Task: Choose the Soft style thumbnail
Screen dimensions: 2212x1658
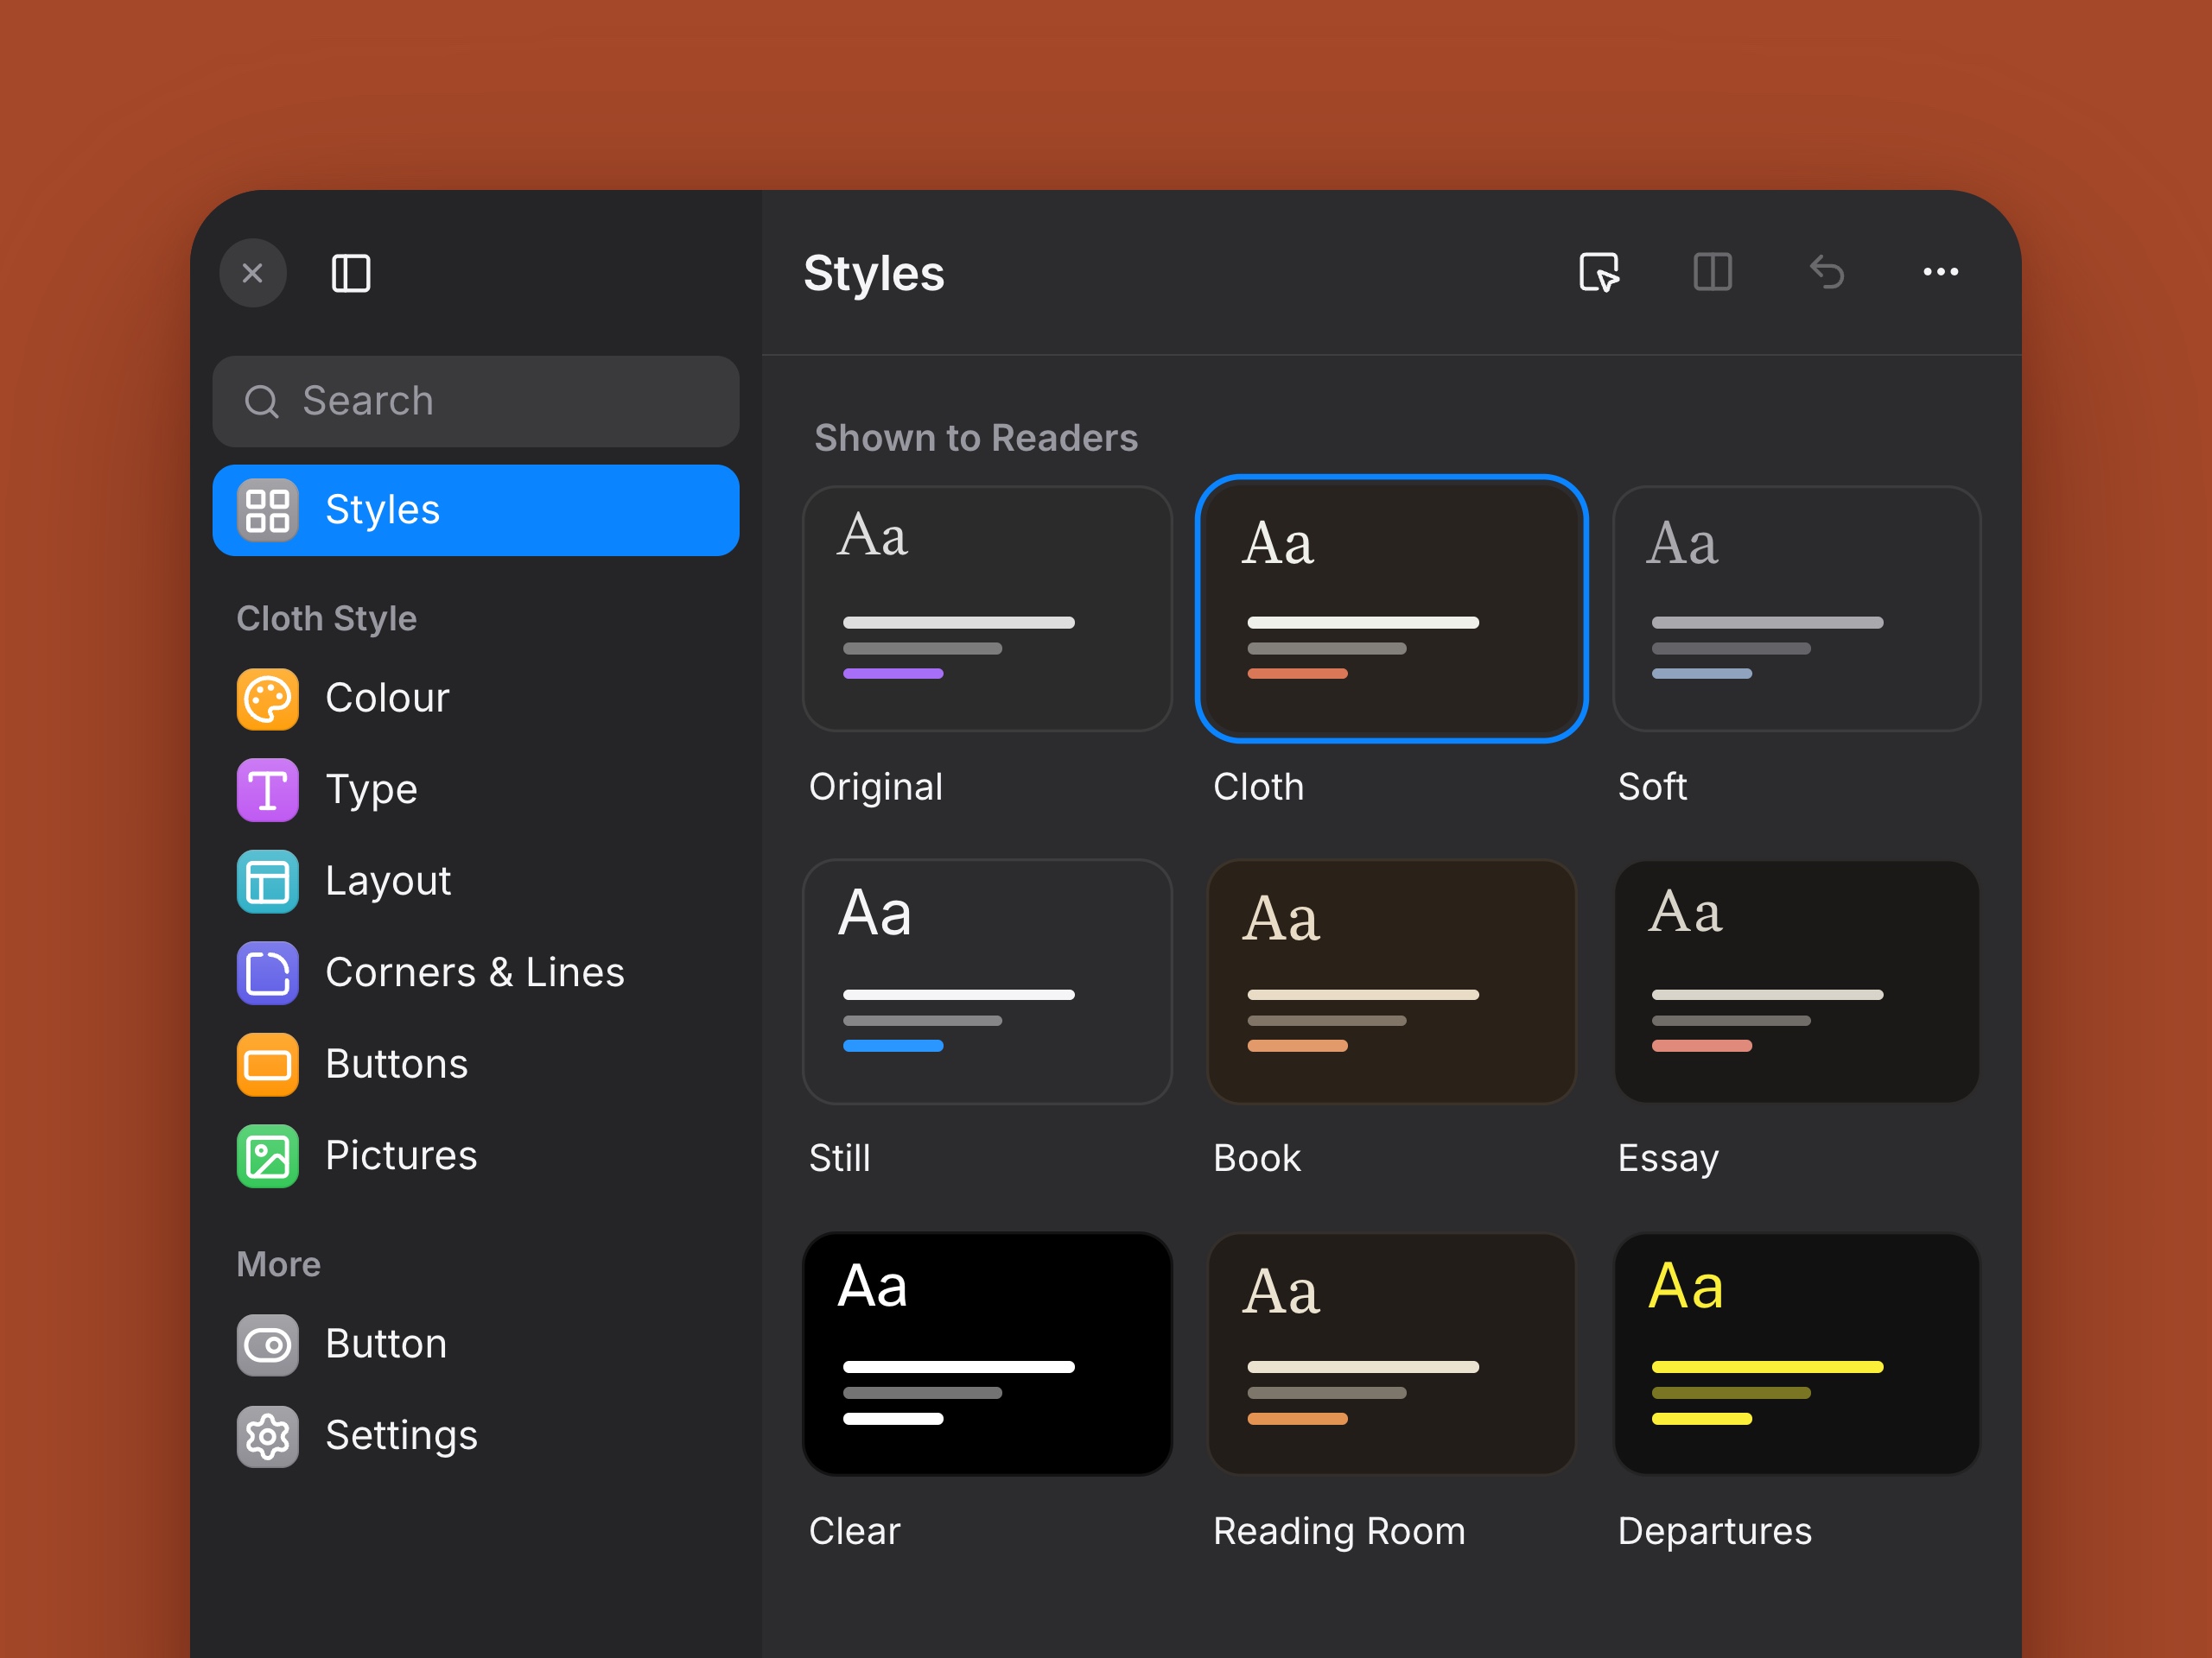Action: (1797, 609)
